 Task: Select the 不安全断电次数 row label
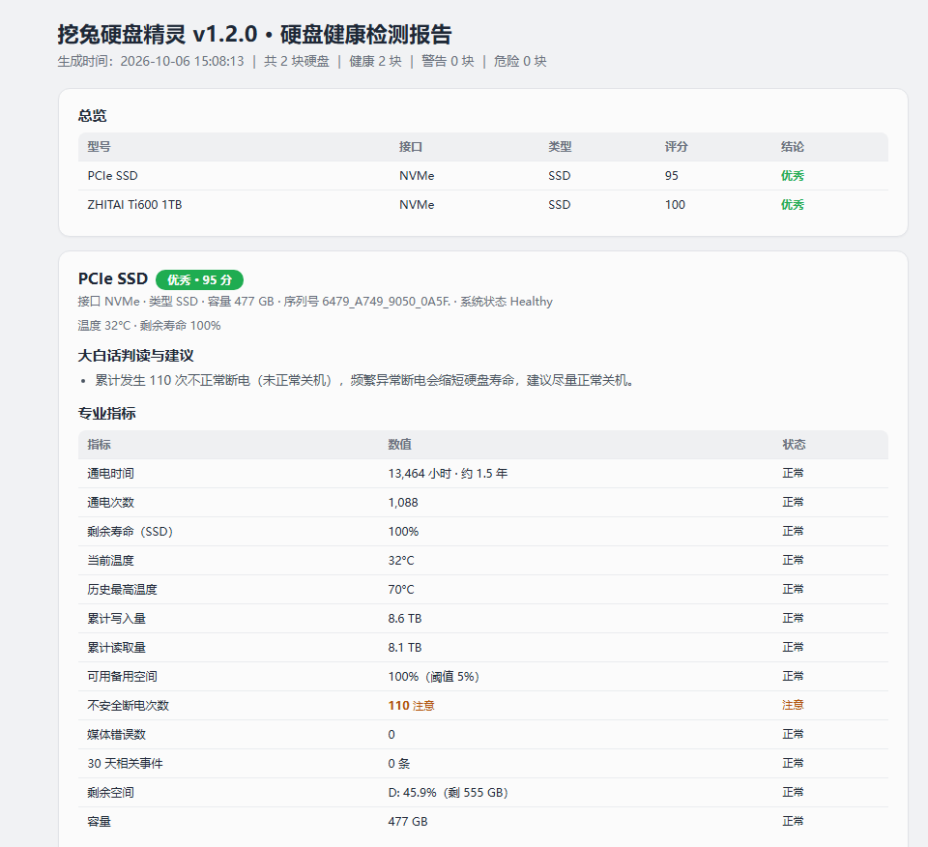128,706
